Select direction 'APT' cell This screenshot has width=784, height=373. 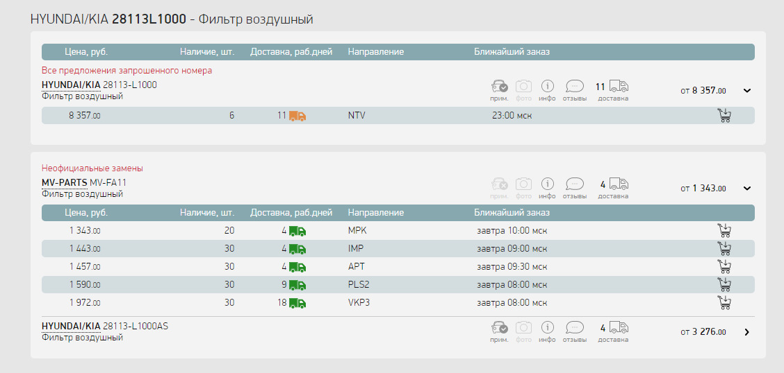[x=356, y=267]
